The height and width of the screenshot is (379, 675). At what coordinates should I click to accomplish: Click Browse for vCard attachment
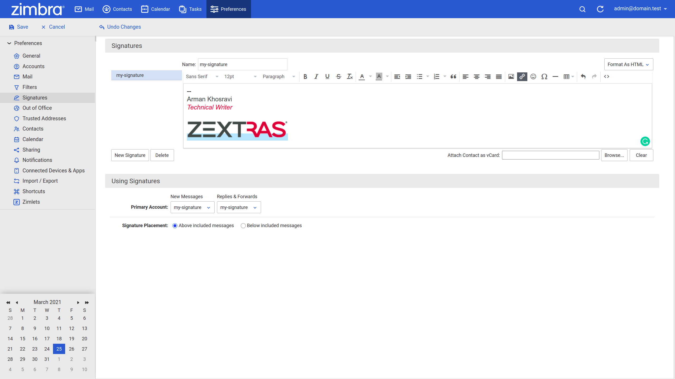614,155
